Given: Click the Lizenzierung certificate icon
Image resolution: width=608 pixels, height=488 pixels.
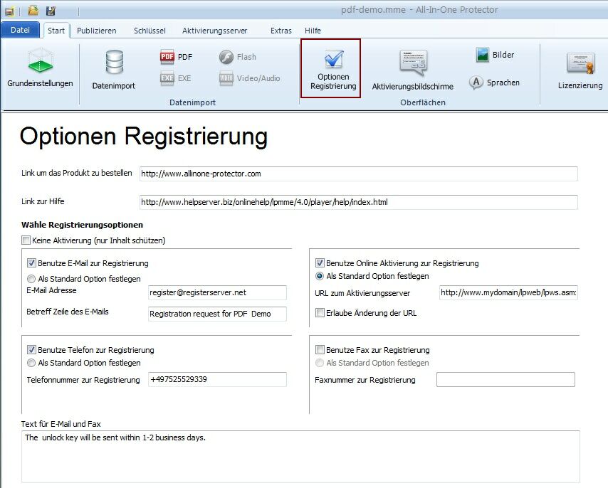Looking at the screenshot, I should click(x=580, y=63).
